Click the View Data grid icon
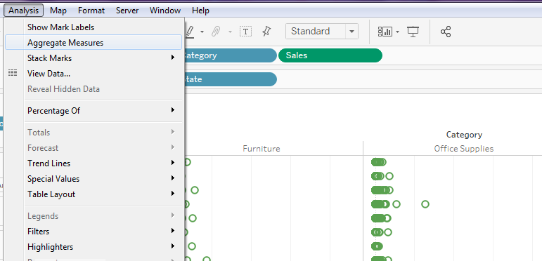This screenshot has height=261, width=542. [x=13, y=73]
